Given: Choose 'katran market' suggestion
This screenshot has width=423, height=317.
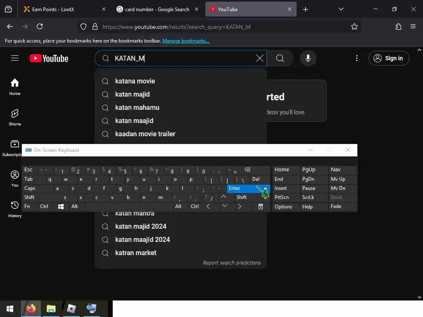Looking at the screenshot, I should pos(181,253).
